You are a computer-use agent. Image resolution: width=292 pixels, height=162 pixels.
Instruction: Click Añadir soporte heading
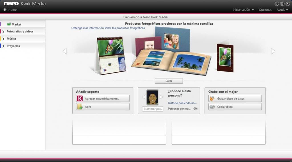coord(88,92)
